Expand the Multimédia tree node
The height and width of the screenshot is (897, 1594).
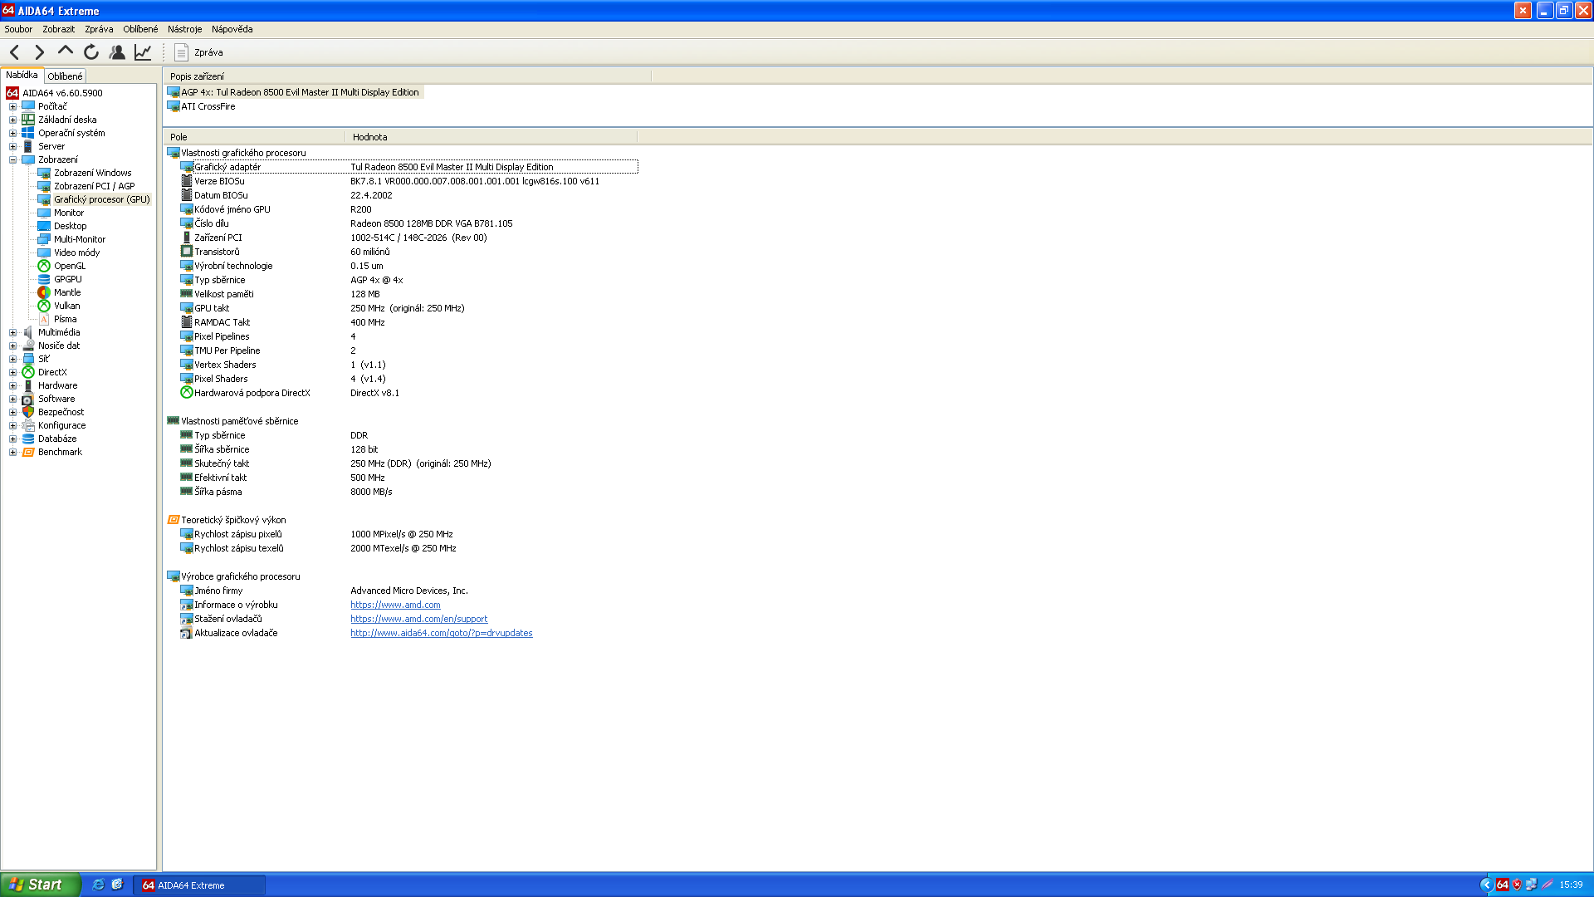coord(12,332)
